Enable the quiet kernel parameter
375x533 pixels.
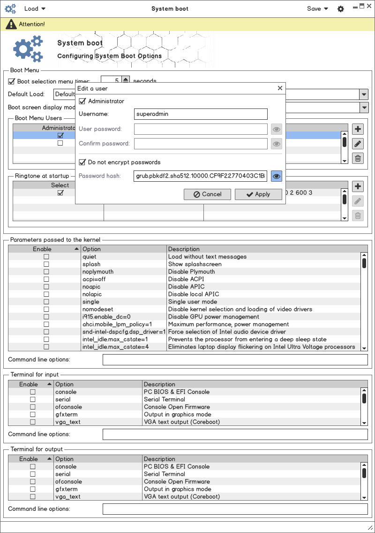point(46,257)
